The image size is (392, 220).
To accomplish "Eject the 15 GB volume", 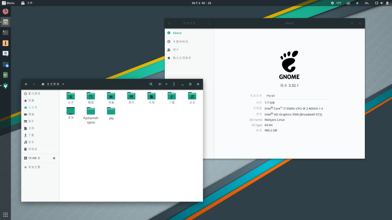I will (x=54, y=158).
